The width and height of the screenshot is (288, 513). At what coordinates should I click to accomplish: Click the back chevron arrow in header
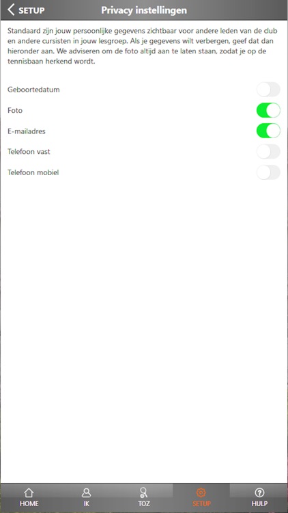tap(11, 10)
